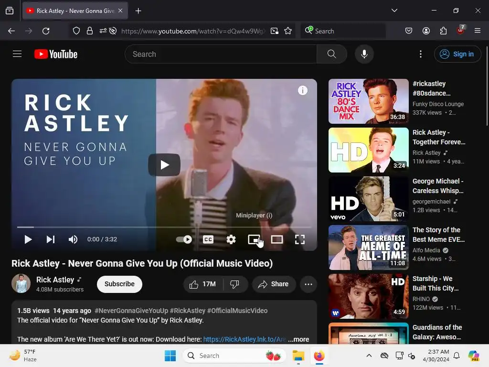The height and width of the screenshot is (367, 489).
Task: Click the YouTube search magnifier button
Action: click(x=332, y=54)
